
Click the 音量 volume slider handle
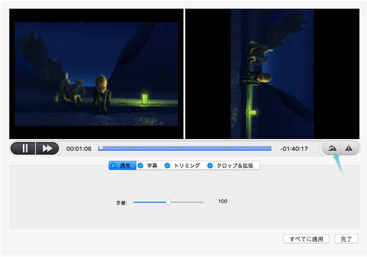[168, 202]
